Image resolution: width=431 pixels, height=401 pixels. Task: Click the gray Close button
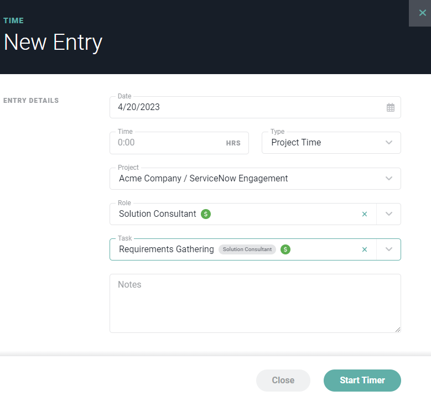(x=283, y=381)
